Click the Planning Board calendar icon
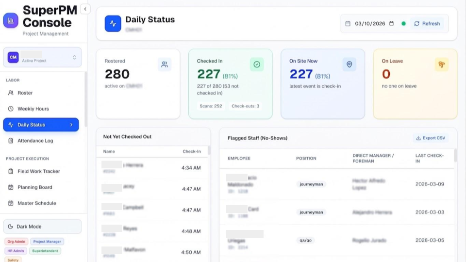The width and height of the screenshot is (466, 262). pos(11,187)
